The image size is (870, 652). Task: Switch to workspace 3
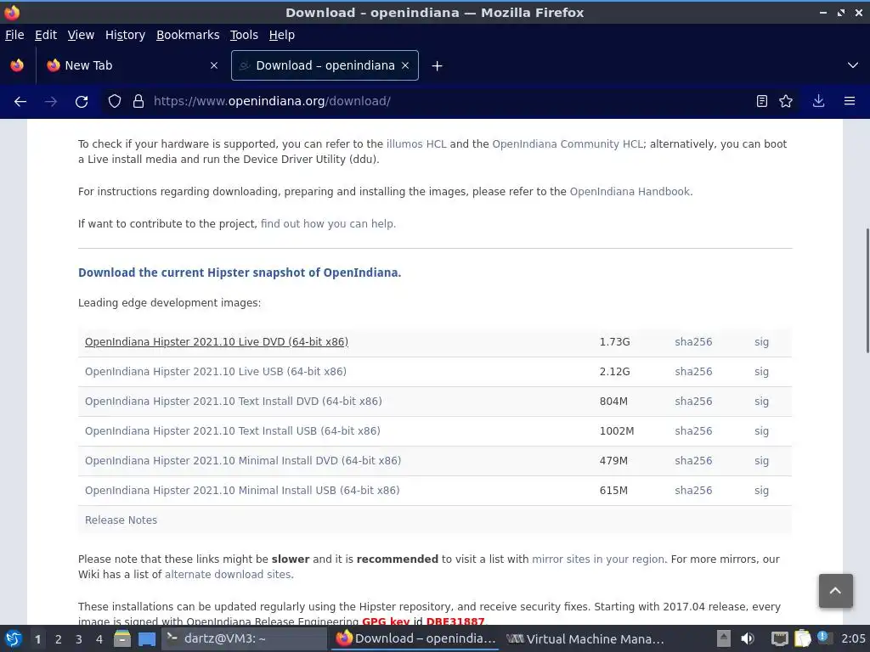pyautogui.click(x=79, y=640)
